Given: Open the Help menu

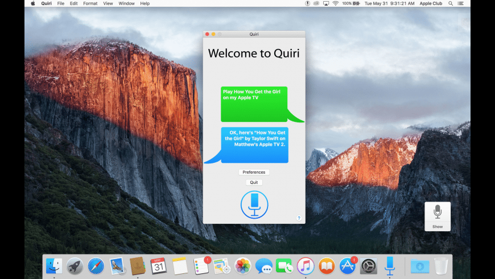Looking at the screenshot, I should pyautogui.click(x=145, y=3).
